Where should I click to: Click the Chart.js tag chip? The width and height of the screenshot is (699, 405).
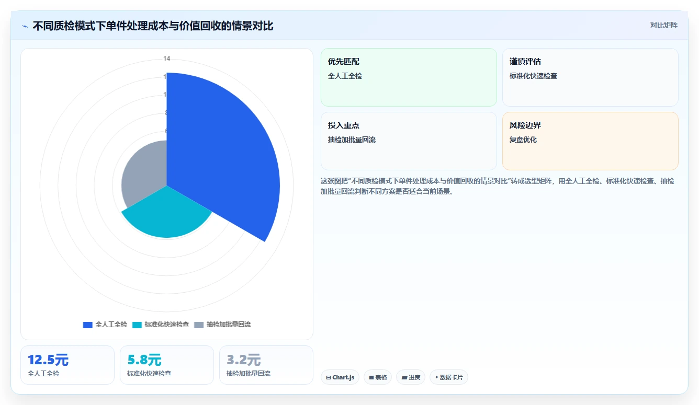click(x=340, y=377)
